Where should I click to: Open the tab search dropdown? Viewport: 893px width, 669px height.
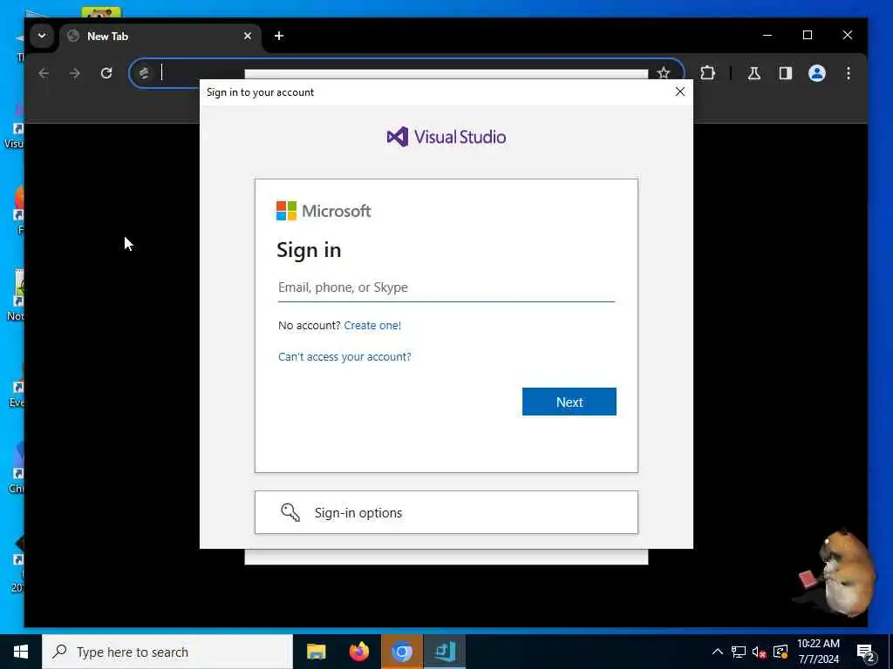tap(42, 36)
